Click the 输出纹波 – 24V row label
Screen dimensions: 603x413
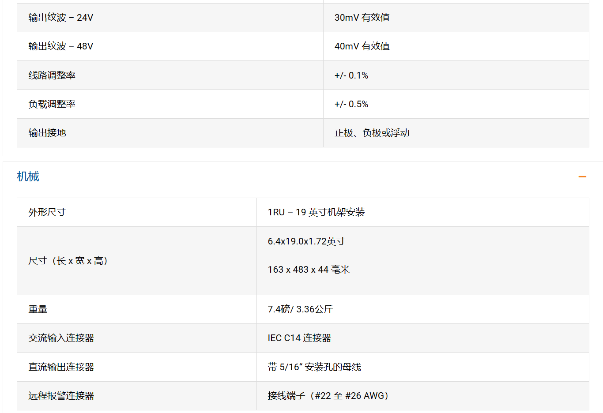[61, 18]
